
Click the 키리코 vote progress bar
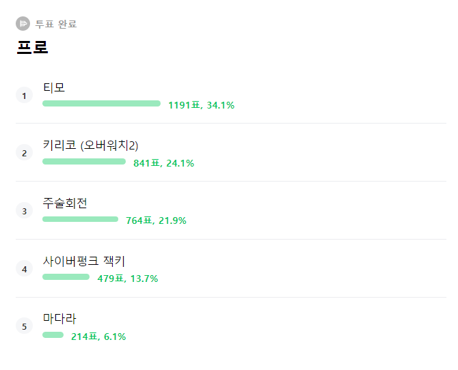click(84, 162)
